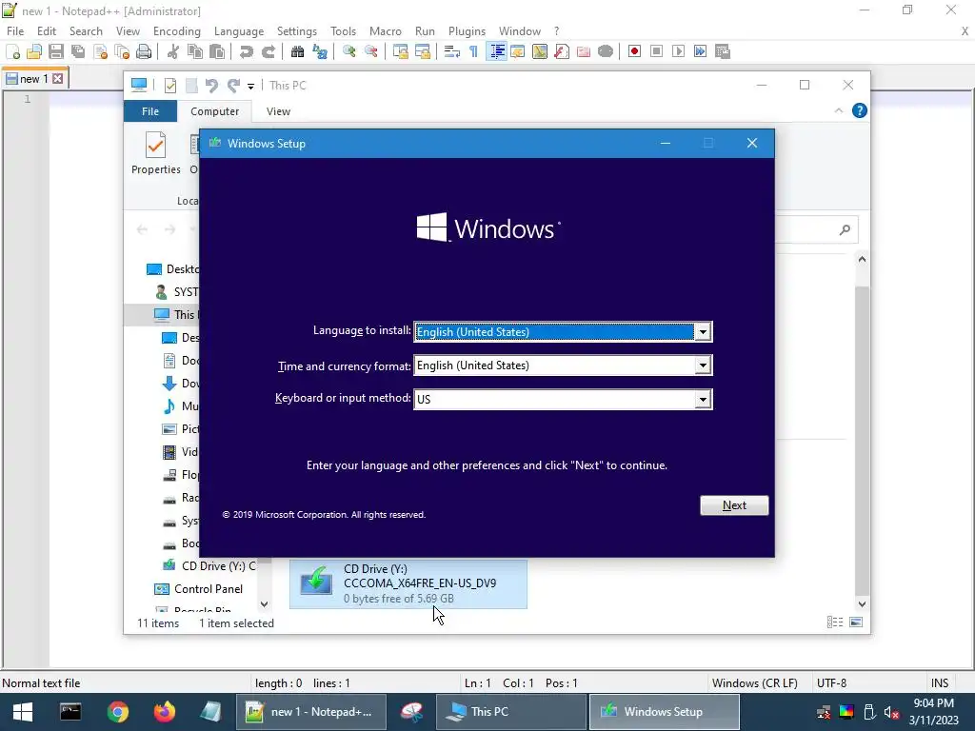Viewport: 975px width, 731px height.
Task: Click the Close document toolbar icon in Notepad++
Action: coord(99,51)
